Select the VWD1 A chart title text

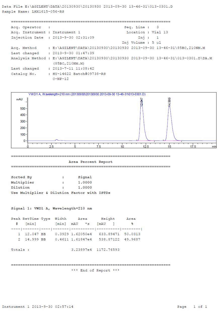pyautogui.click(x=87, y=94)
